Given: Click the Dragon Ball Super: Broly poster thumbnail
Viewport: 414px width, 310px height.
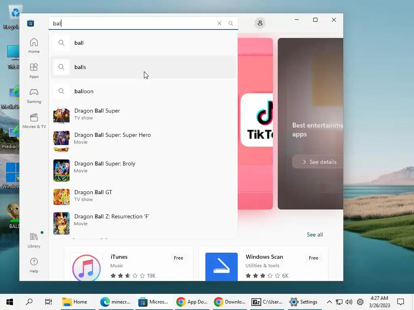Looking at the screenshot, I should (61, 170).
